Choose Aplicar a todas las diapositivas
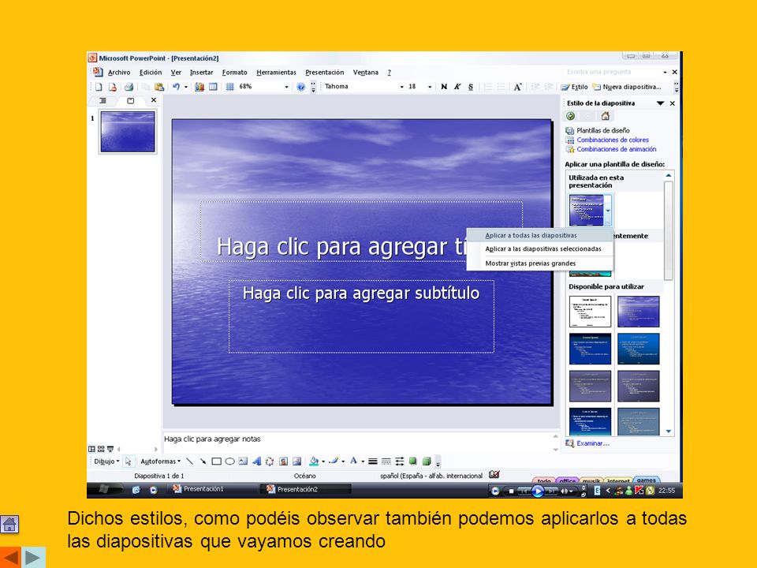Screen dimensions: 757x568 [540, 236]
